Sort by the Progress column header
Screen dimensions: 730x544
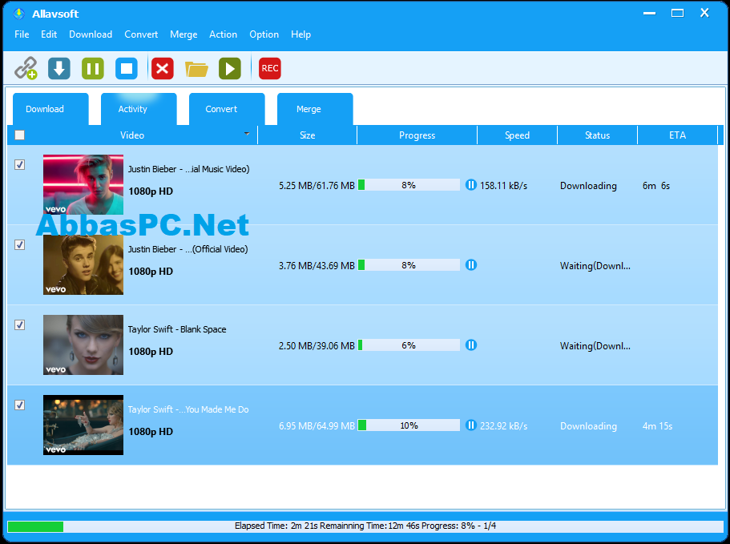(x=417, y=135)
